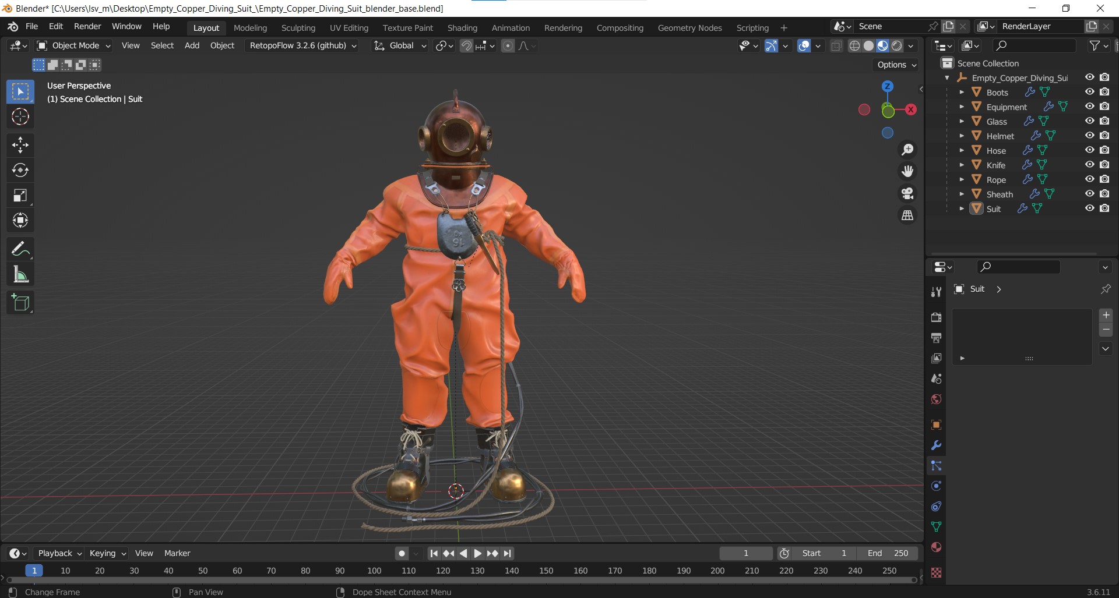Open the File menu
The image size is (1119, 598).
(32, 27)
